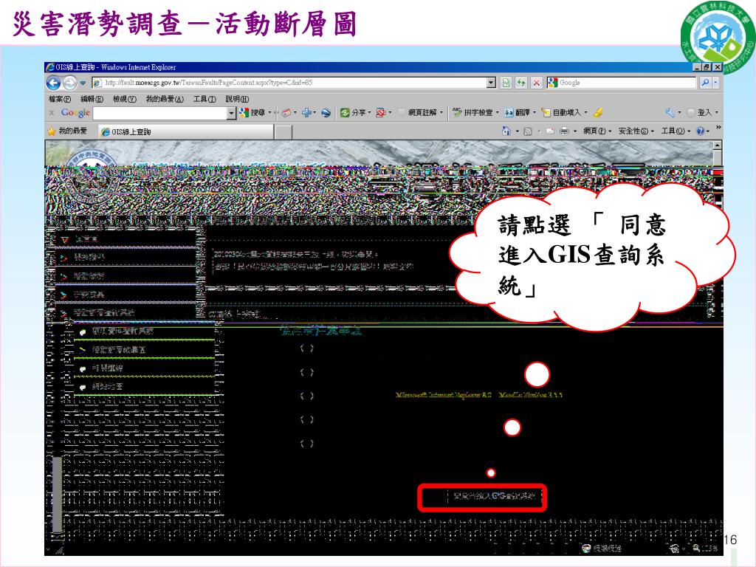Viewport: 756px width, 567px height.
Task: Open the 編輯(E) menu
Action: coord(92,99)
